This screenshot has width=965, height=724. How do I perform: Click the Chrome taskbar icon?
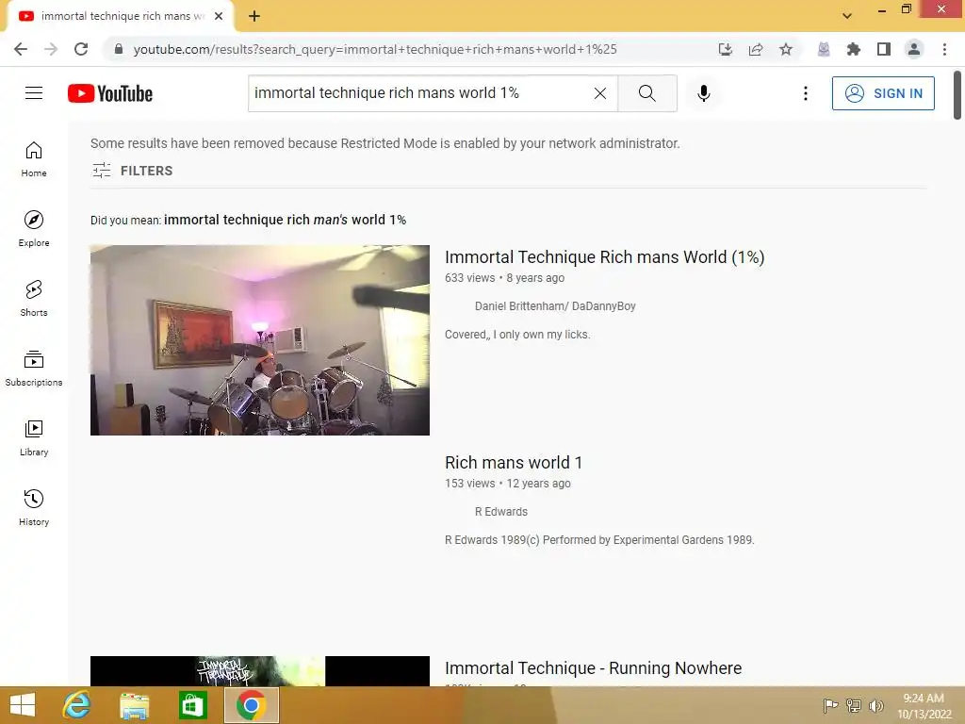point(251,705)
